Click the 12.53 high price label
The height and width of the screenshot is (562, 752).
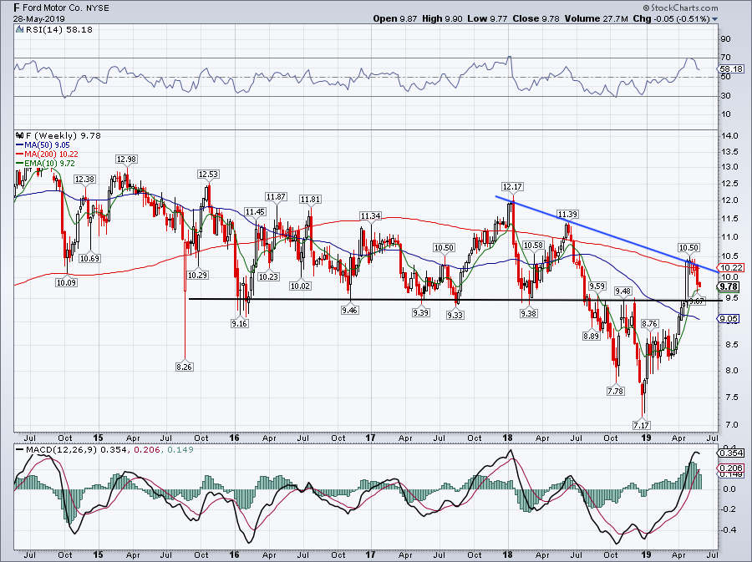[x=208, y=175]
